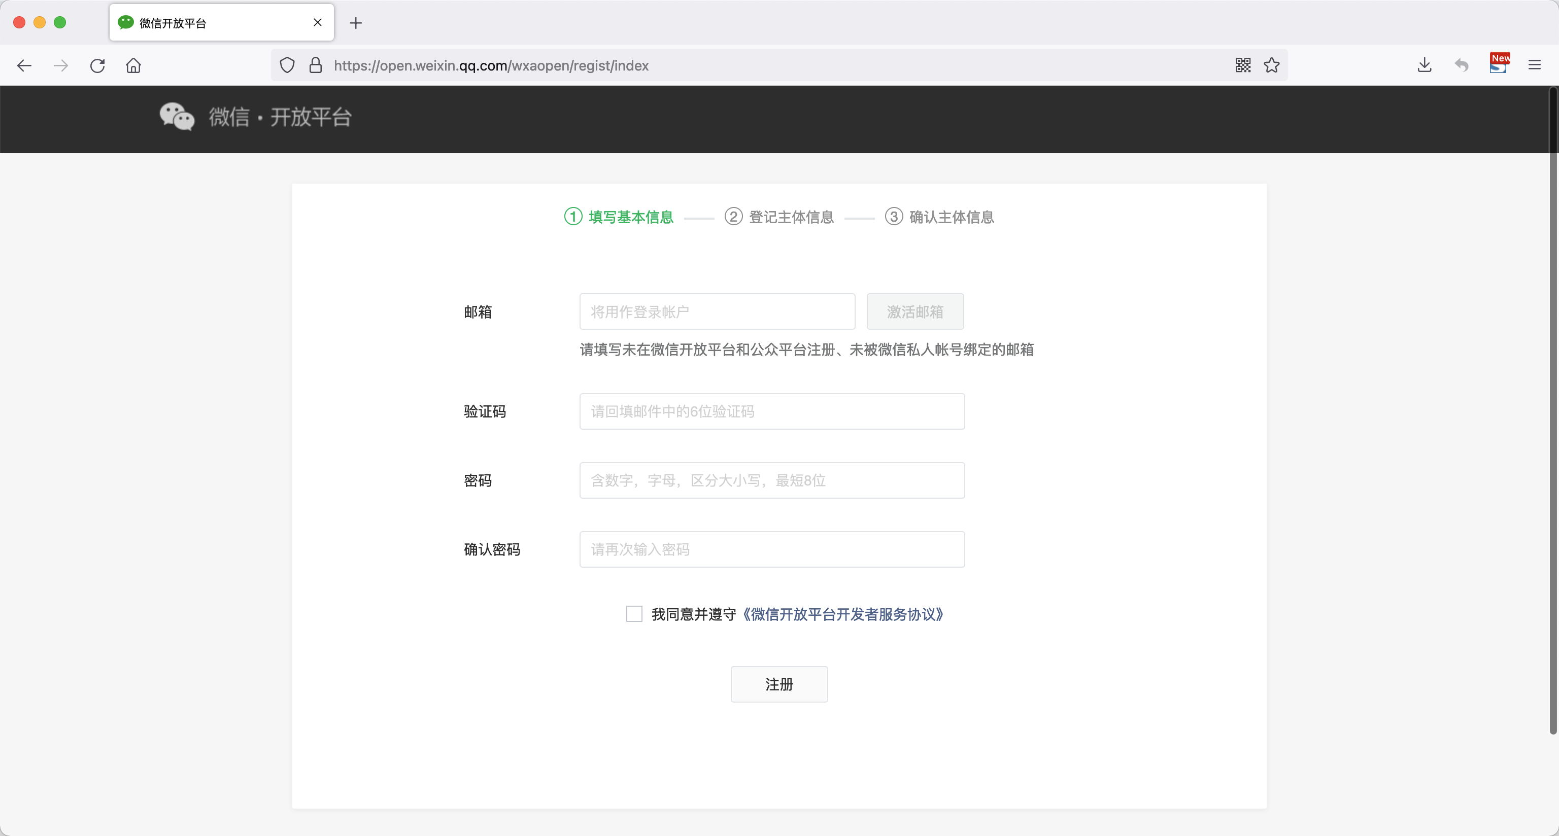The width and height of the screenshot is (1559, 836).
Task: Open the browser hamburger menu
Action: pyautogui.click(x=1534, y=65)
